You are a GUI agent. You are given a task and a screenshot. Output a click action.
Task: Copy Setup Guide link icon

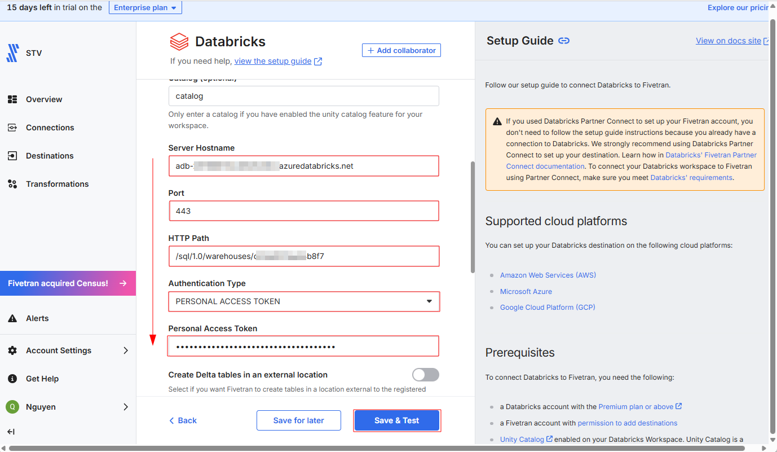click(x=564, y=41)
